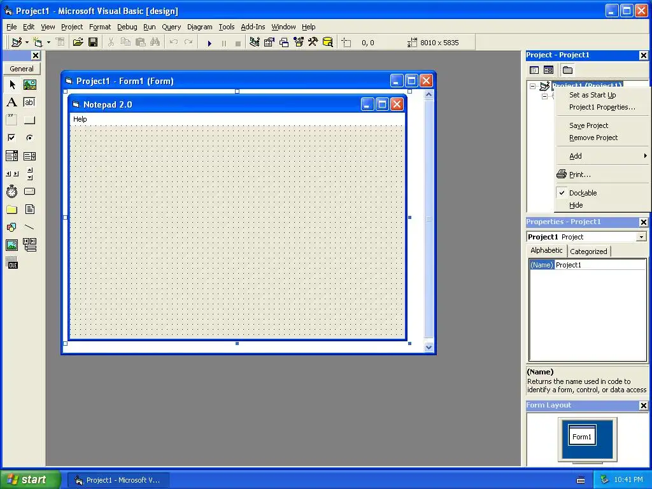Select the OLE container tool
Image resolution: width=652 pixels, height=489 pixels.
[x=12, y=263]
